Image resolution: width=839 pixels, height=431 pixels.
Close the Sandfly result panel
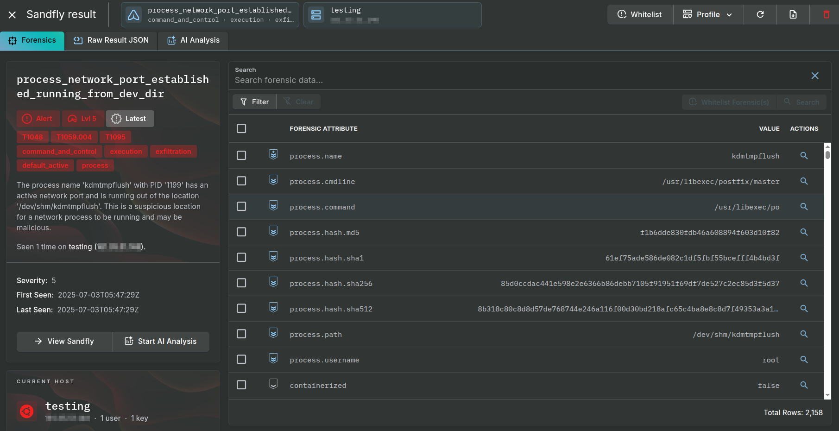[12, 15]
